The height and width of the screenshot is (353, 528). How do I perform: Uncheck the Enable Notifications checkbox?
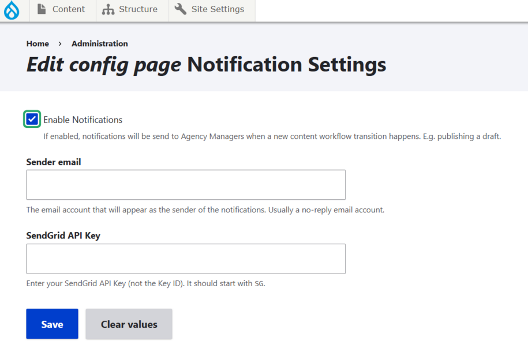(32, 119)
